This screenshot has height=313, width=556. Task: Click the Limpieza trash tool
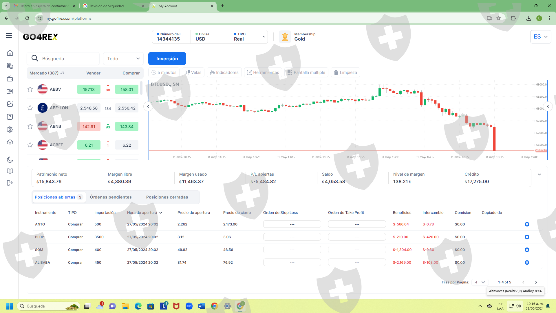tap(345, 72)
